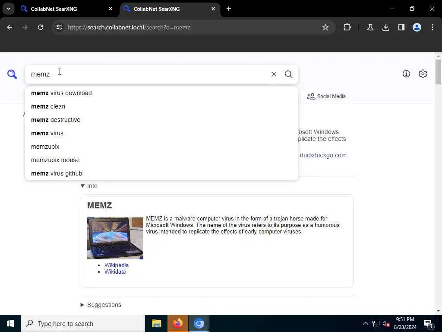Click the muted volume tray icon
This screenshot has width=442, height=332.
[386, 323]
